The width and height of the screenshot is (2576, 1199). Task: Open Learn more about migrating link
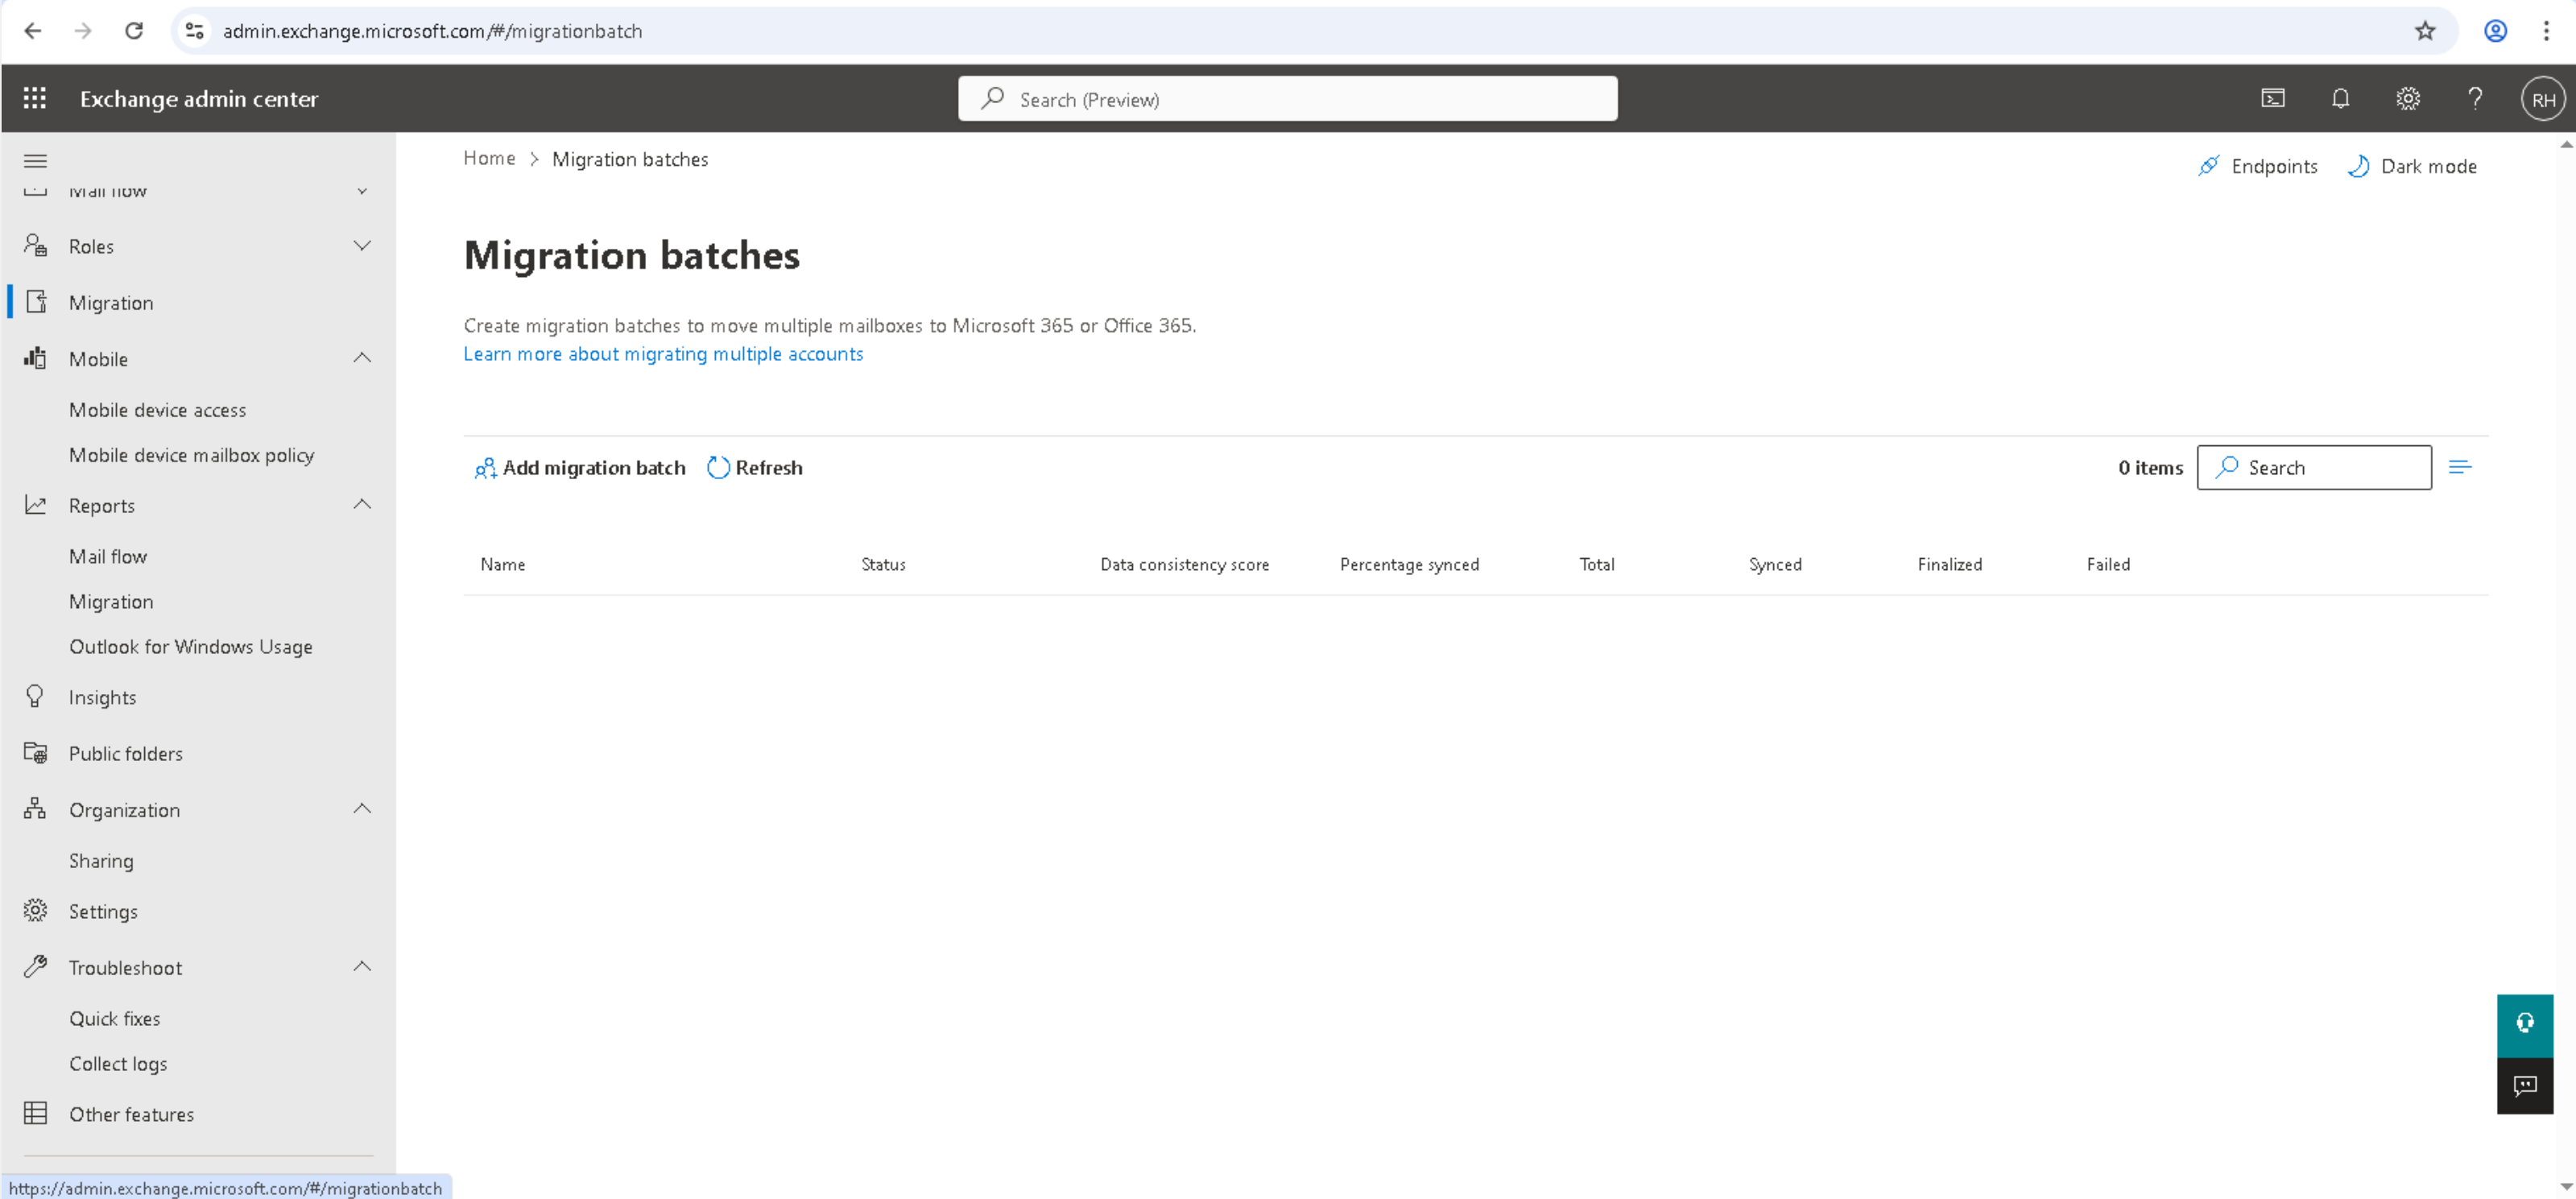coord(663,354)
